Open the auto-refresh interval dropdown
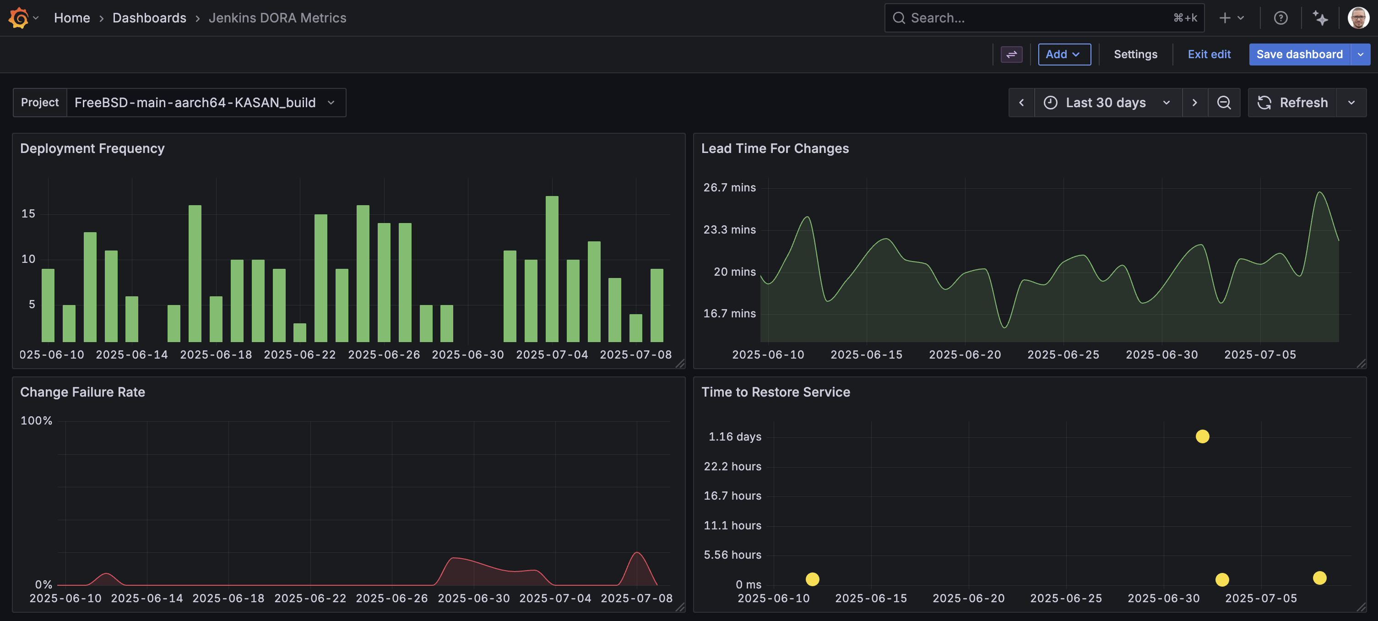1378x621 pixels. click(1352, 102)
